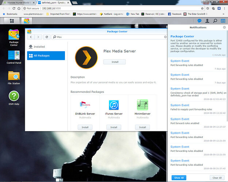Open the New Tab bookmark

133,14
